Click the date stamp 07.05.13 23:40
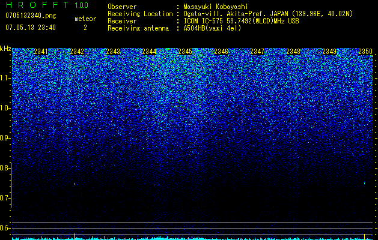378x240 pixels. pyautogui.click(x=31, y=28)
